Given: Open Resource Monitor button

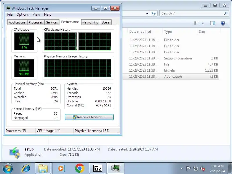Looking at the screenshot, I should click(89, 117).
